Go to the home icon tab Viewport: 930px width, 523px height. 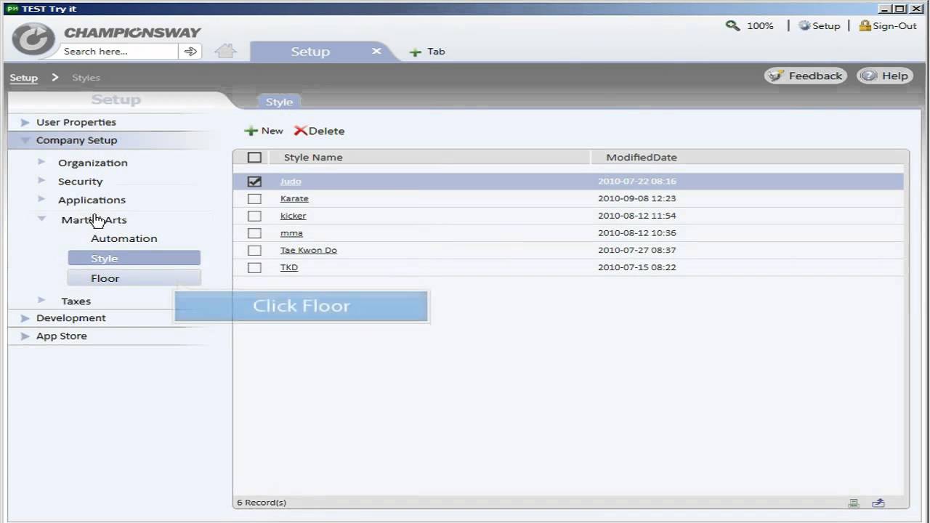[226, 51]
